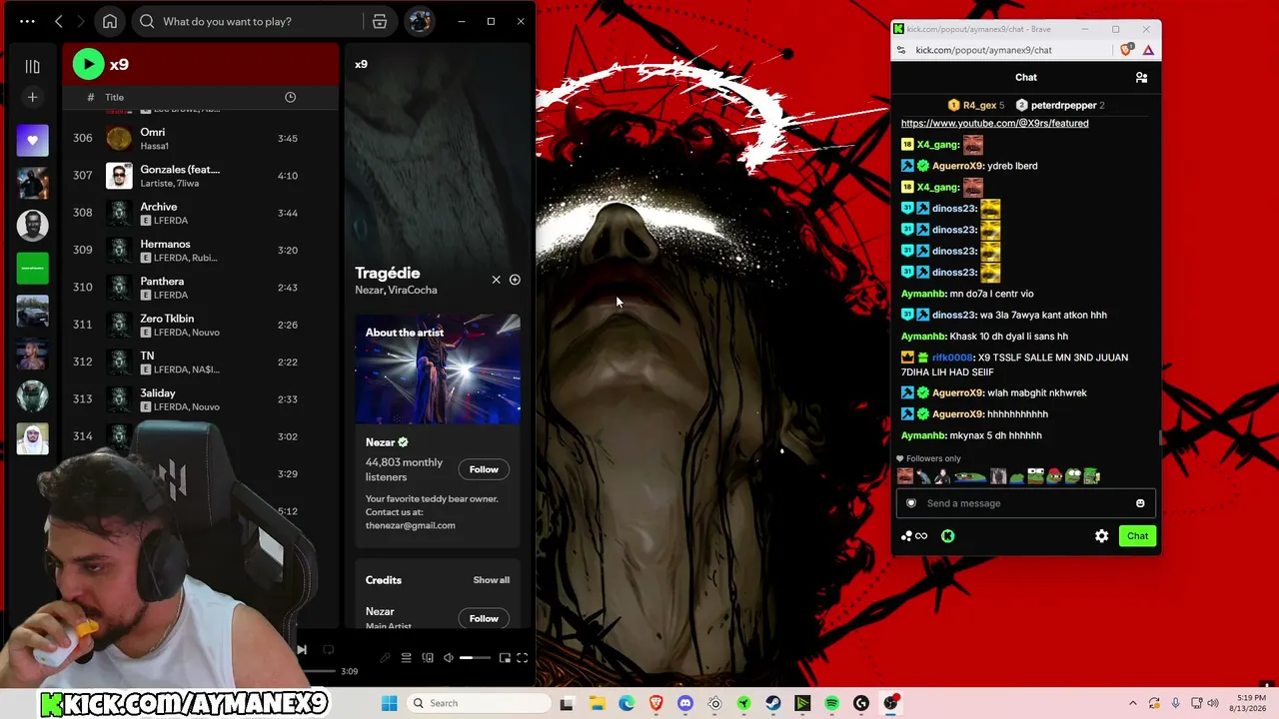The image size is (1279, 719).
Task: Click the Windows taskbar Search box
Action: pos(479,703)
